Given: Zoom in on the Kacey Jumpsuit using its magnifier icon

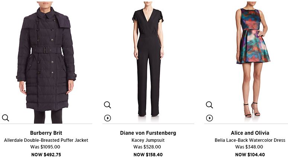Looking at the screenshot, I should coord(108,105).
